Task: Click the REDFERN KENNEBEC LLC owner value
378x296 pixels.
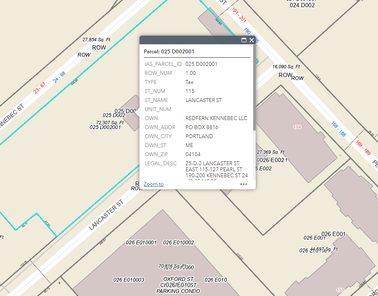Action: click(x=216, y=118)
